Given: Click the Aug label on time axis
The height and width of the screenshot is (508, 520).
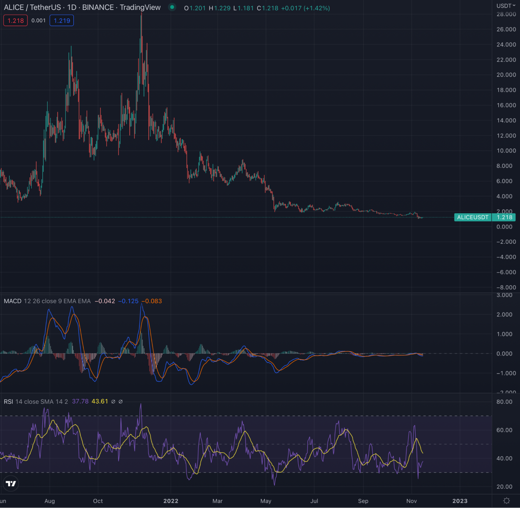Looking at the screenshot, I should 50,501.
